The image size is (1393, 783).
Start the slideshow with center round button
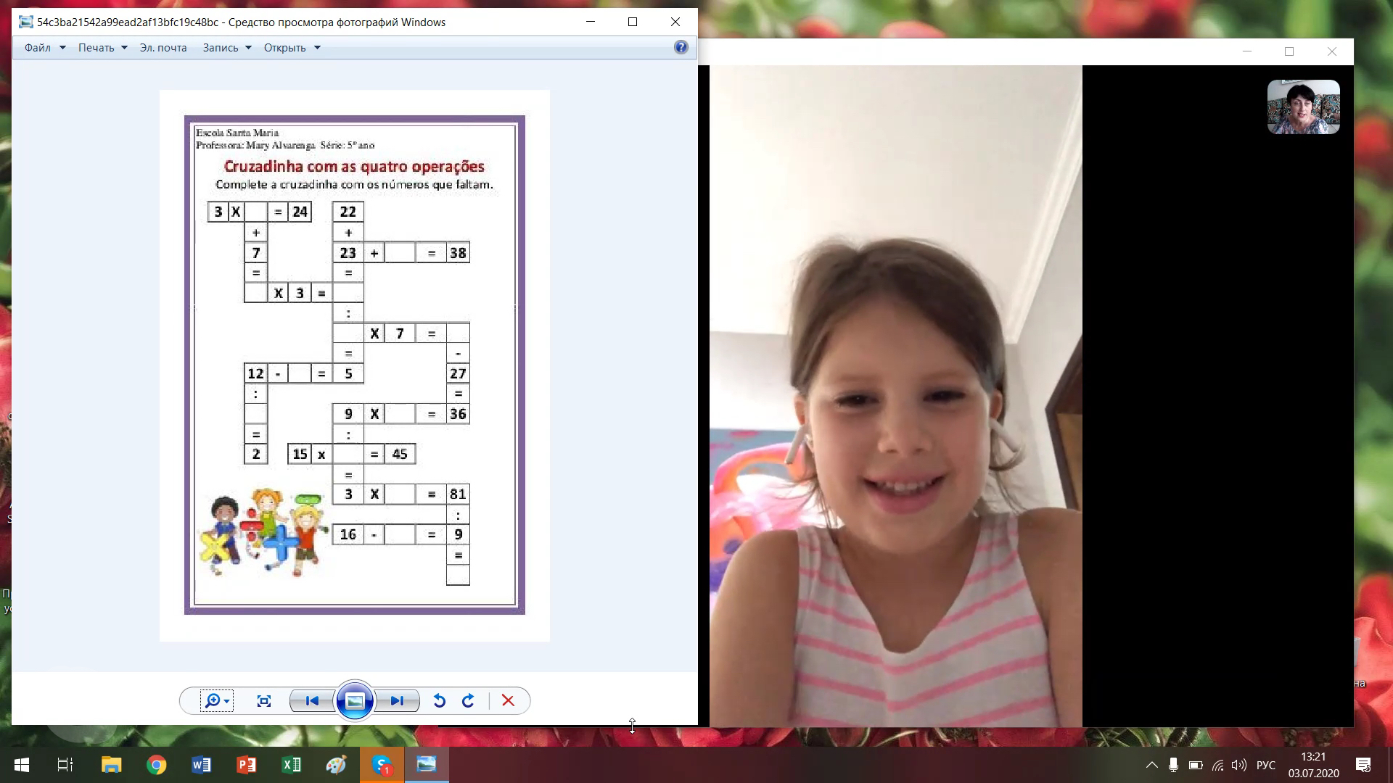355,700
